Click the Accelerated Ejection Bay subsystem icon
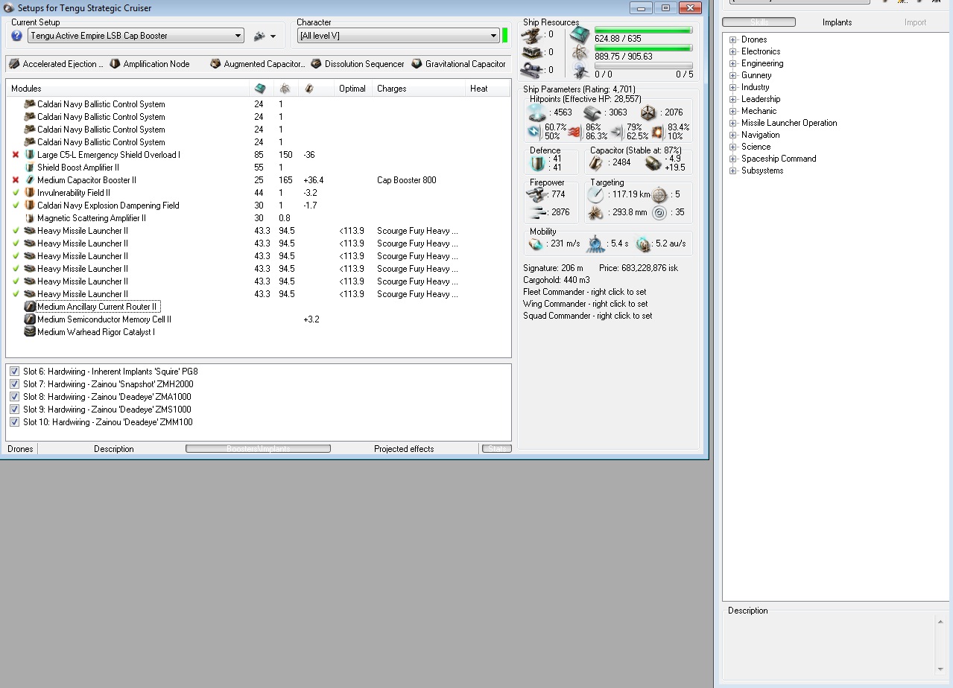This screenshot has width=953, height=688. (14, 64)
